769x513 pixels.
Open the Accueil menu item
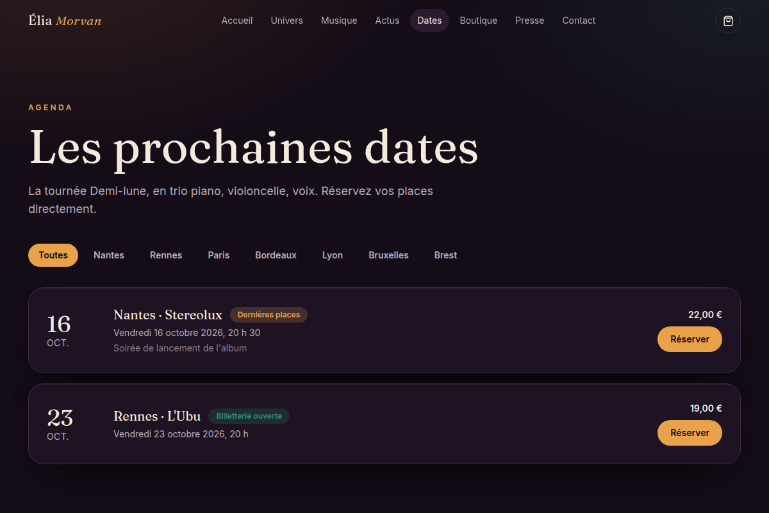pyautogui.click(x=237, y=21)
